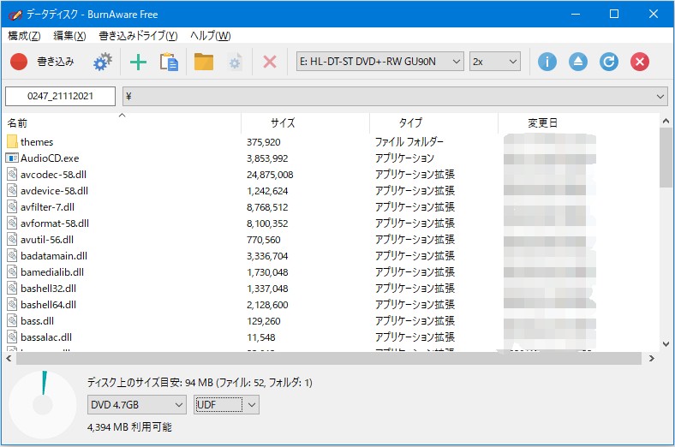Click the disc label field 0247_21112021
675x447 pixels.
coord(60,96)
